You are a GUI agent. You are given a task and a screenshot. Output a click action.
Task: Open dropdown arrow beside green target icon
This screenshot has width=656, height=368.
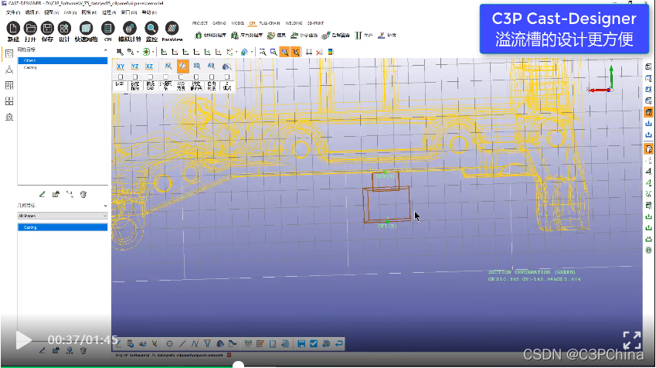153,52
